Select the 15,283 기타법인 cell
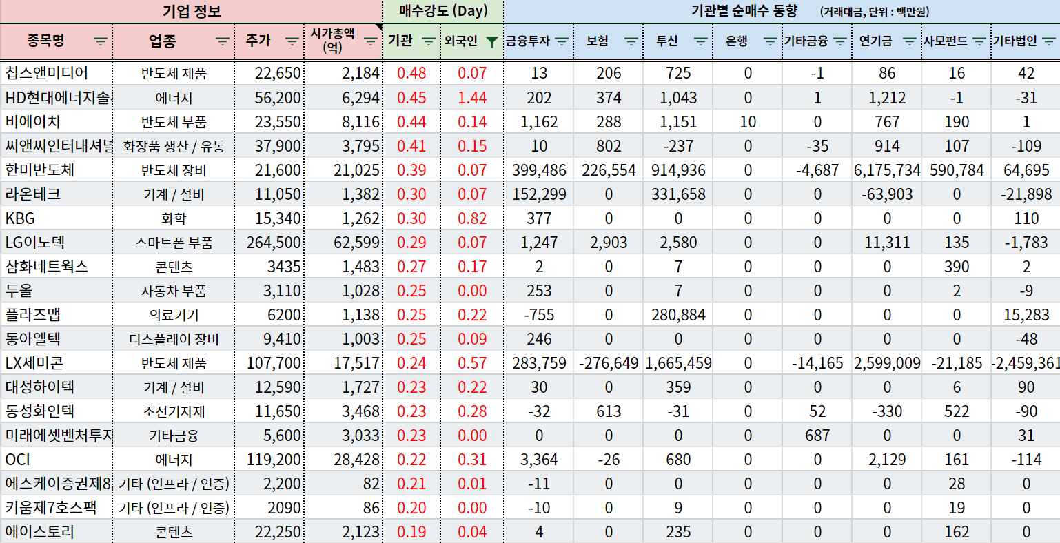Screen dimensions: 1060x543 tap(1026, 314)
